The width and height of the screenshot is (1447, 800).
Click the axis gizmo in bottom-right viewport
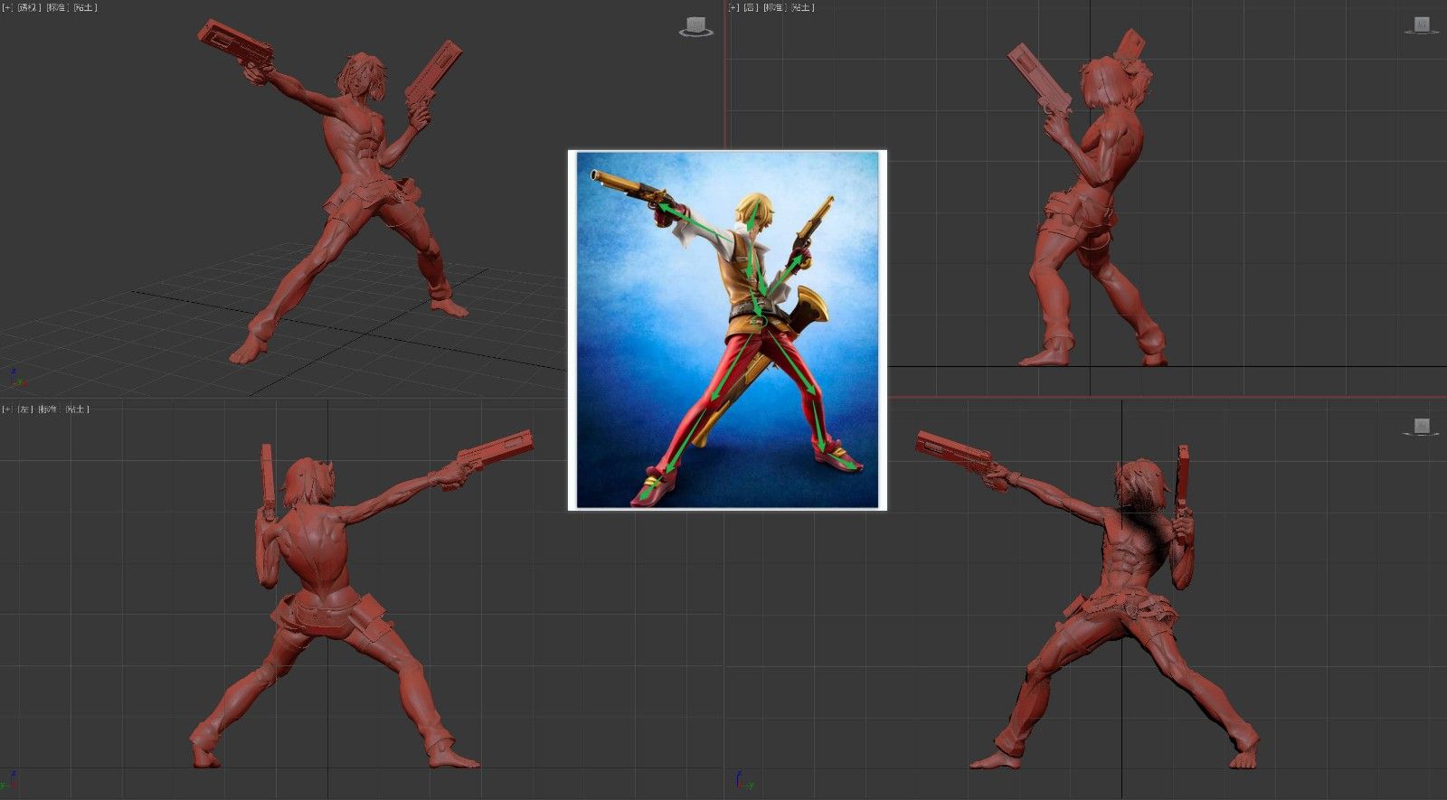coord(743,781)
